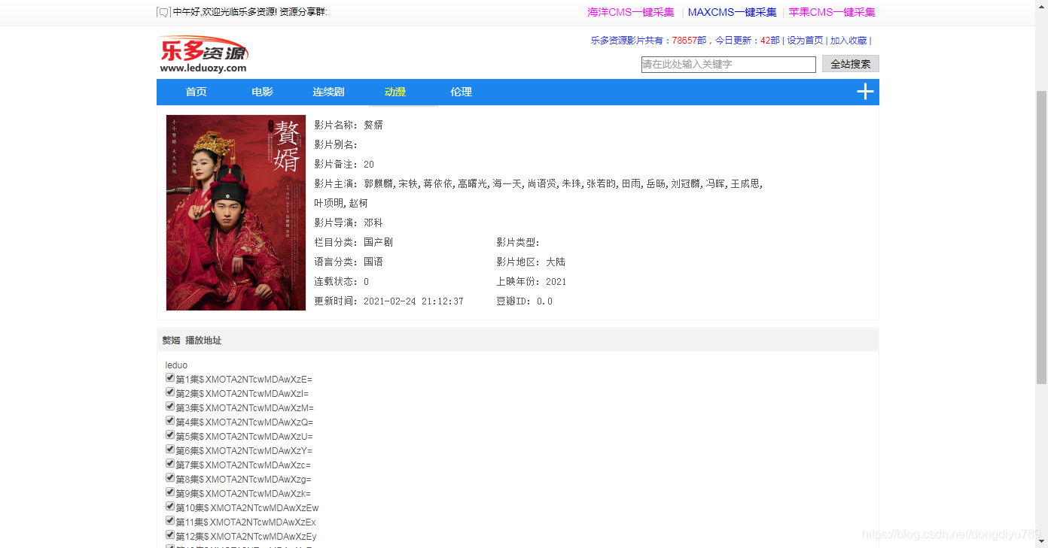The width and height of the screenshot is (1048, 548).
Task: Click the 连载状态 0 text
Action: tap(342, 282)
